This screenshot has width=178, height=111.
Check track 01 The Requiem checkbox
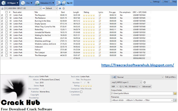click(x=7, y=15)
